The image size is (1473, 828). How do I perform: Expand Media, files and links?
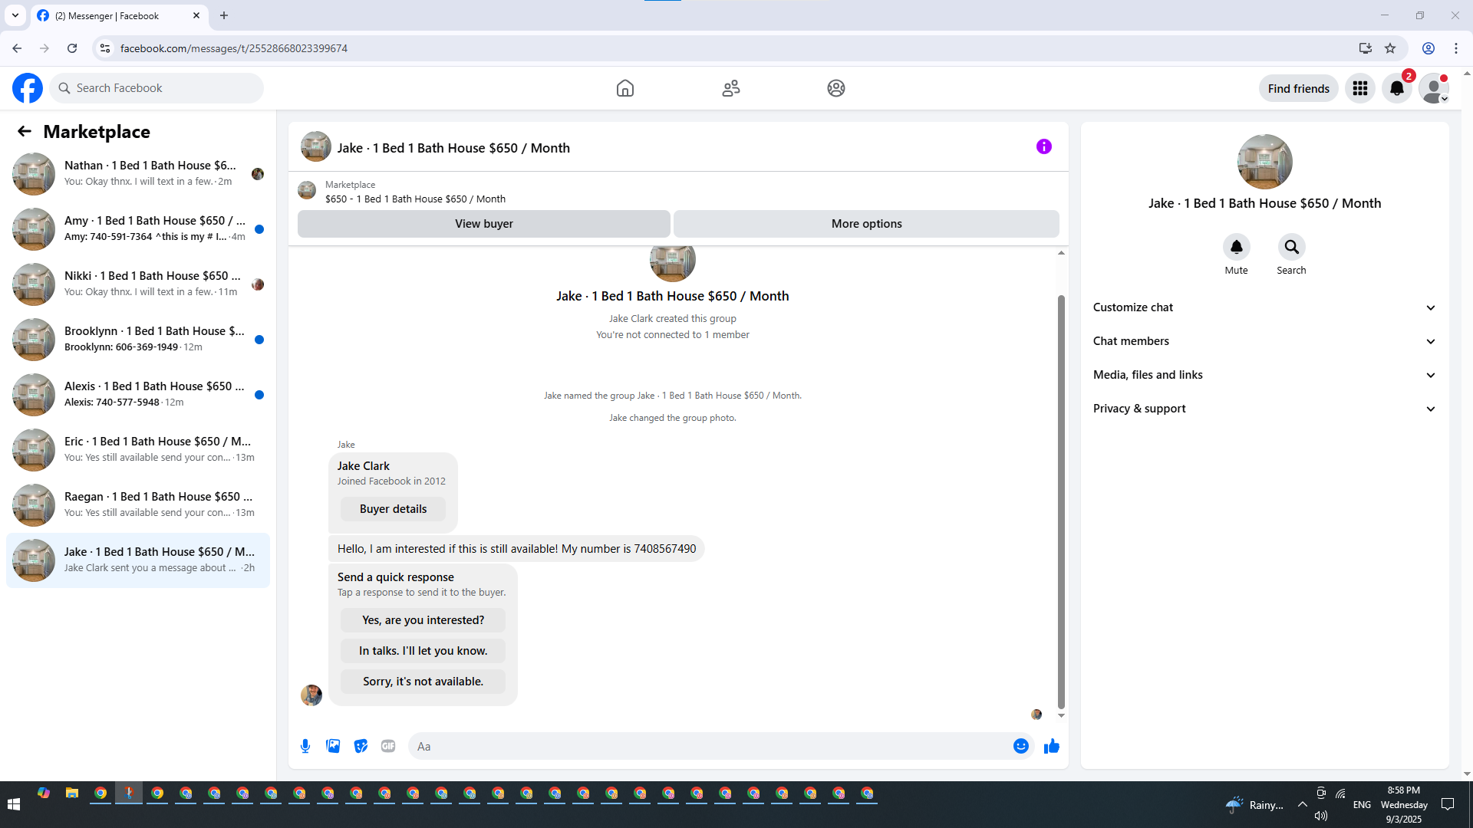tap(1264, 375)
